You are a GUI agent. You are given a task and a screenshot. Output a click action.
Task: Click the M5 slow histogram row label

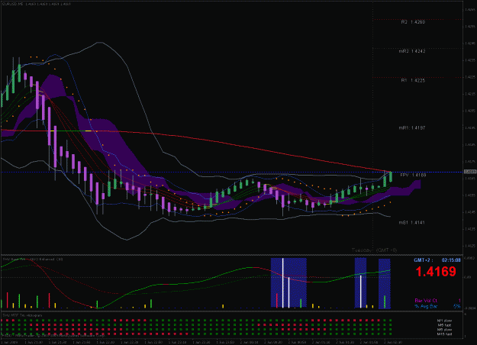[x=444, y=330]
